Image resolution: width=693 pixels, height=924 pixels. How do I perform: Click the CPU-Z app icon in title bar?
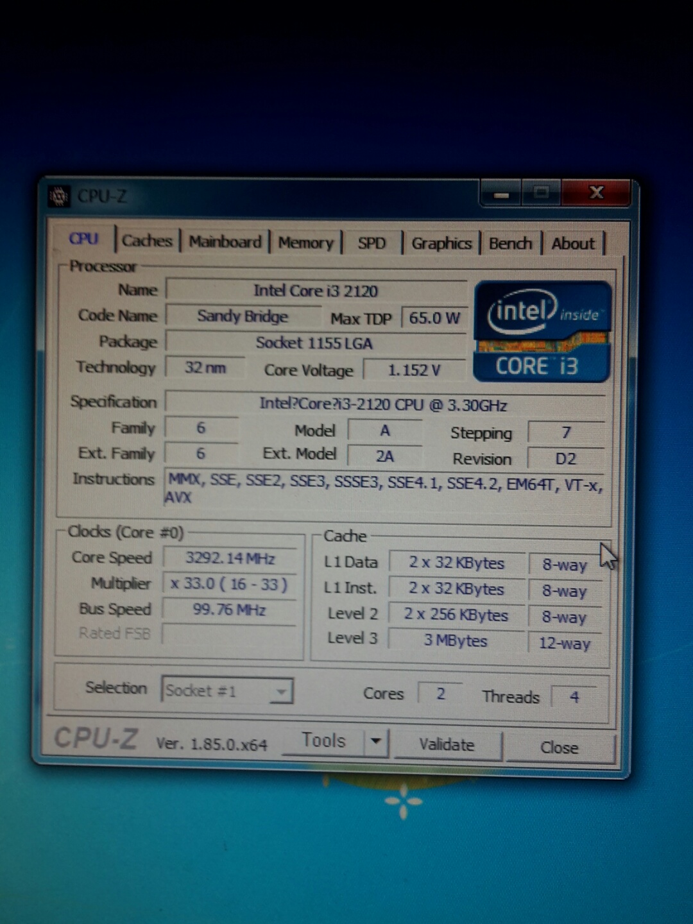[x=59, y=196]
